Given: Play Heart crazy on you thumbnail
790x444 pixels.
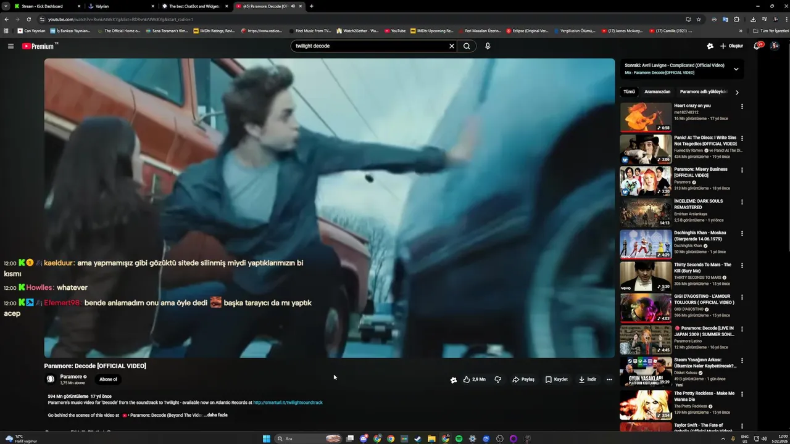Looking at the screenshot, I should tap(646, 117).
